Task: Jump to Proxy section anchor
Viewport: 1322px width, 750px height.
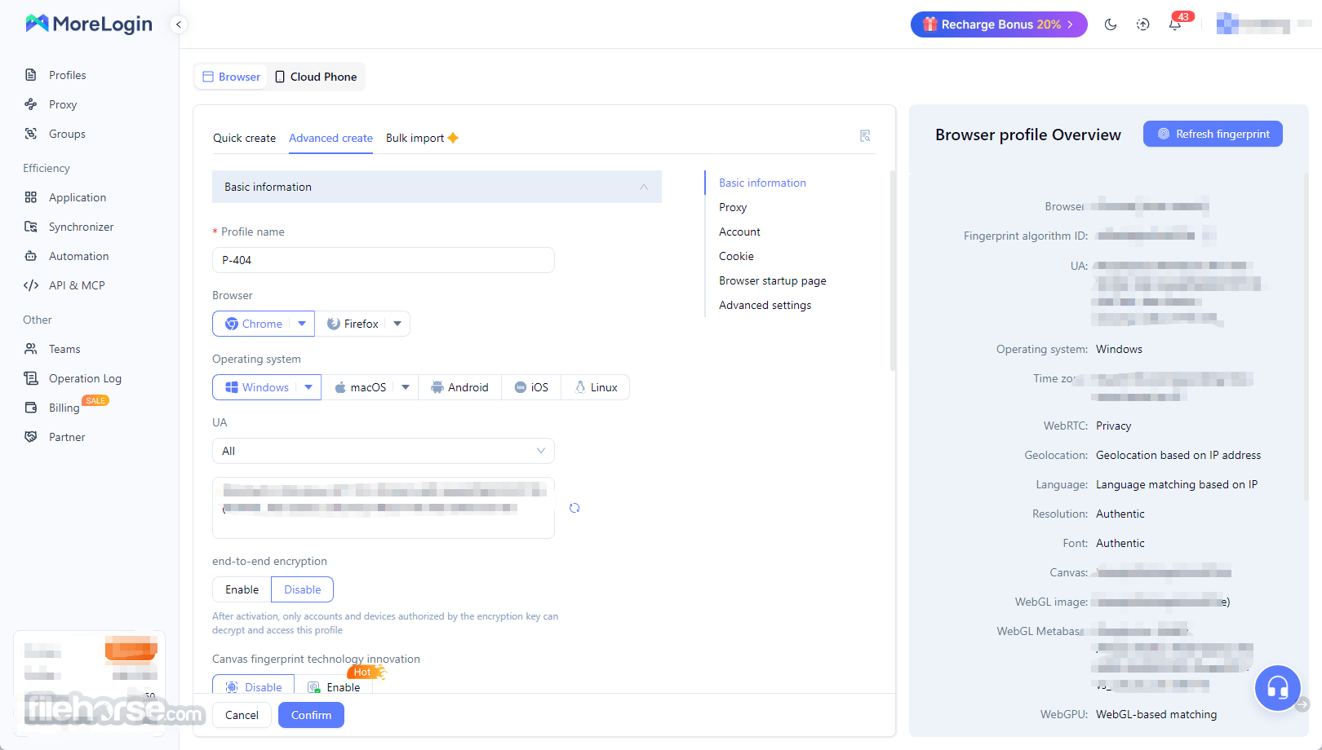Action: click(x=733, y=207)
